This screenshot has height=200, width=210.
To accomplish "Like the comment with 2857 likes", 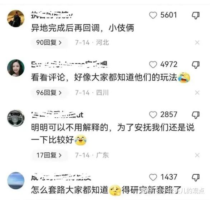I will point(153,114).
